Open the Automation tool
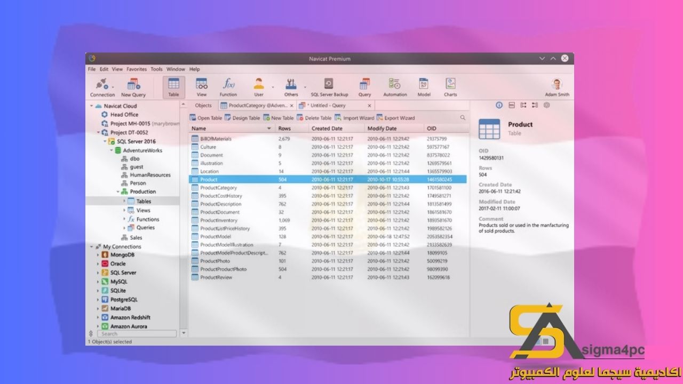Screen dimensions: 683x384 click(395, 87)
